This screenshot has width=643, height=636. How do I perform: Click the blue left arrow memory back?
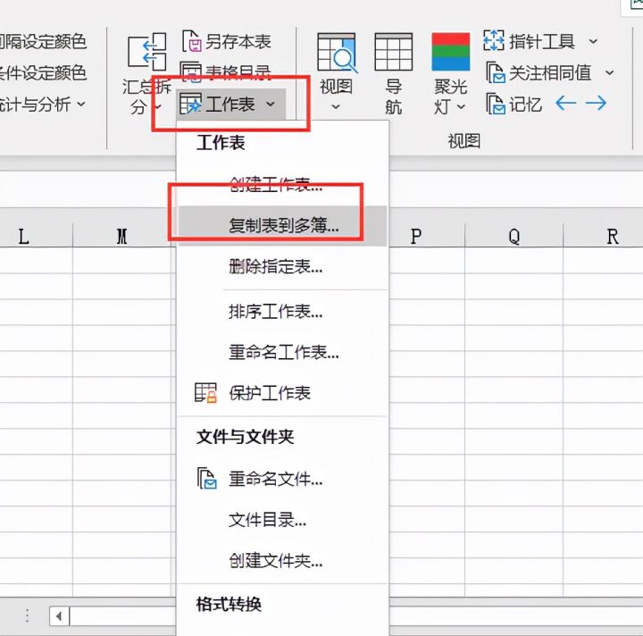click(566, 104)
